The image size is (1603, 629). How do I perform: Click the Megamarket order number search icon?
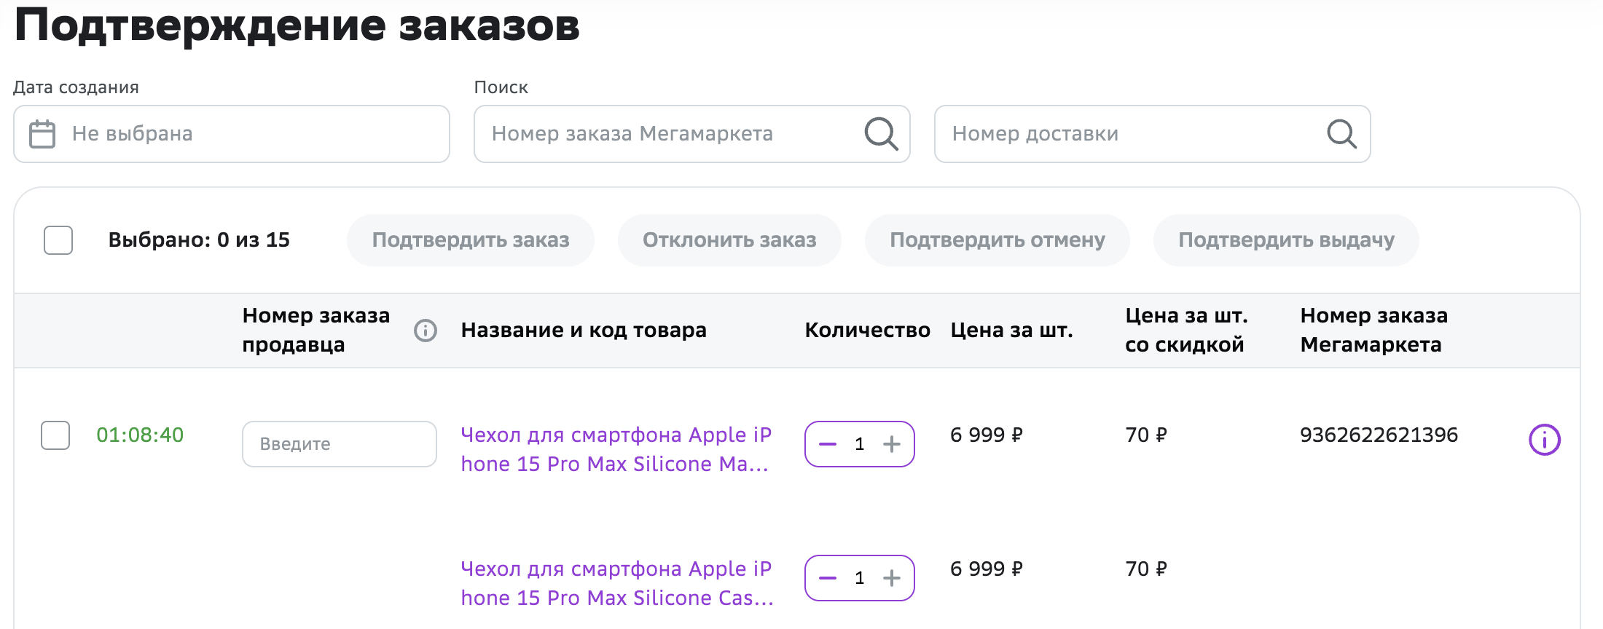tap(881, 134)
